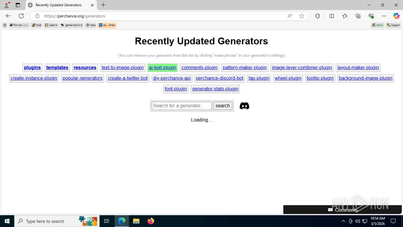Open the create-a-twitter-bot link

tap(128, 78)
